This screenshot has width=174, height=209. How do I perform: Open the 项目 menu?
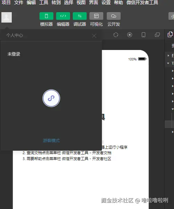pyautogui.click(x=6, y=2)
